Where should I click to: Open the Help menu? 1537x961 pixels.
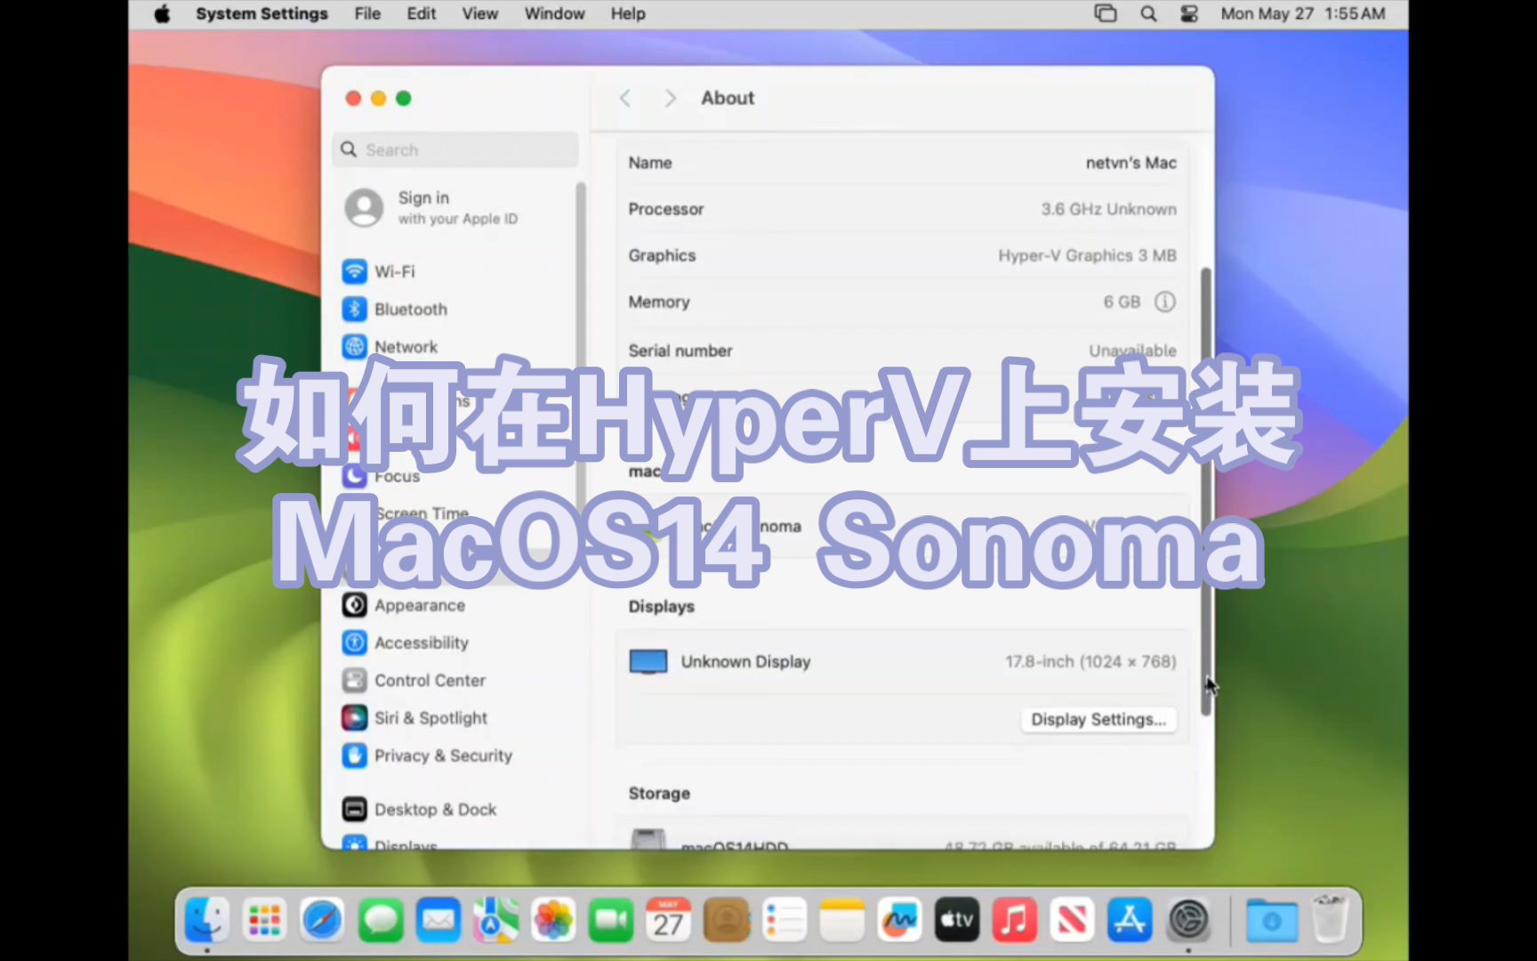628,14
